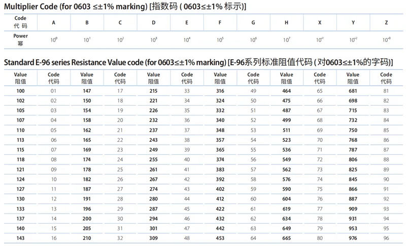Select resistance value 100 cell
The image size is (406, 246).
[20, 91]
